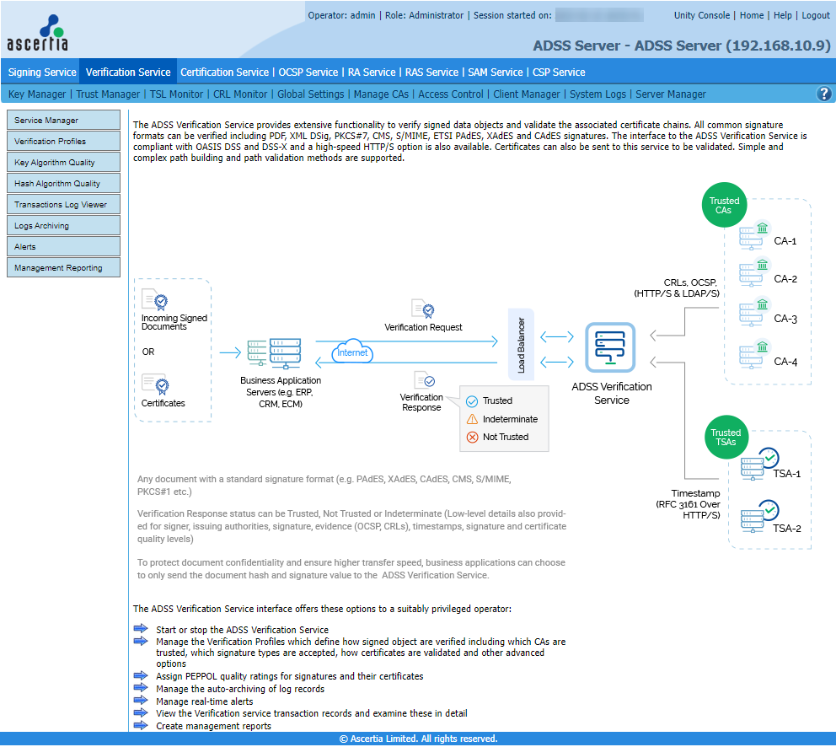Click the Incoming Signed Documents icon
Image resolution: width=836 pixels, height=747 pixels.
[154, 300]
